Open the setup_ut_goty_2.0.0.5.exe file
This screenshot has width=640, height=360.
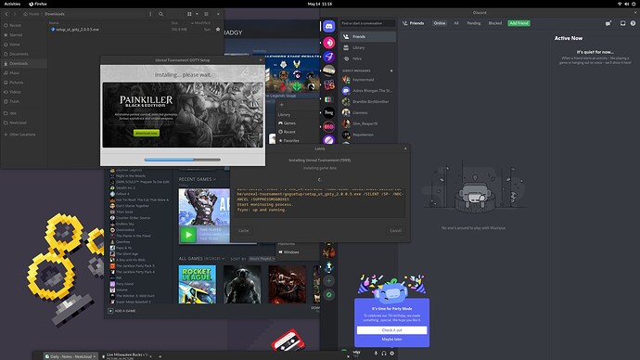point(77,30)
